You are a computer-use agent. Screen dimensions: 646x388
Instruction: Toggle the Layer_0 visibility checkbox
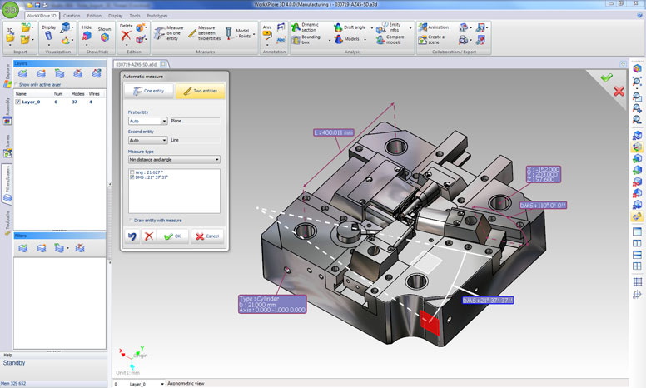17,102
